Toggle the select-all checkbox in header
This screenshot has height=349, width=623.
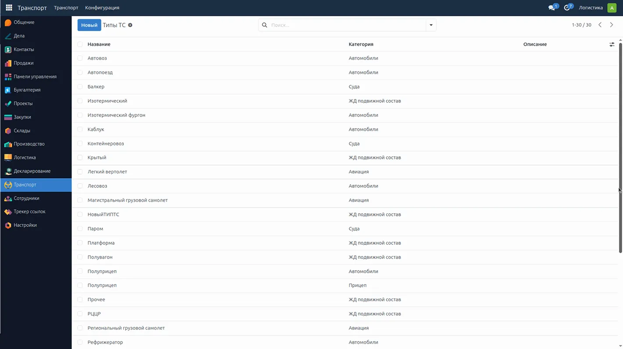click(x=80, y=44)
